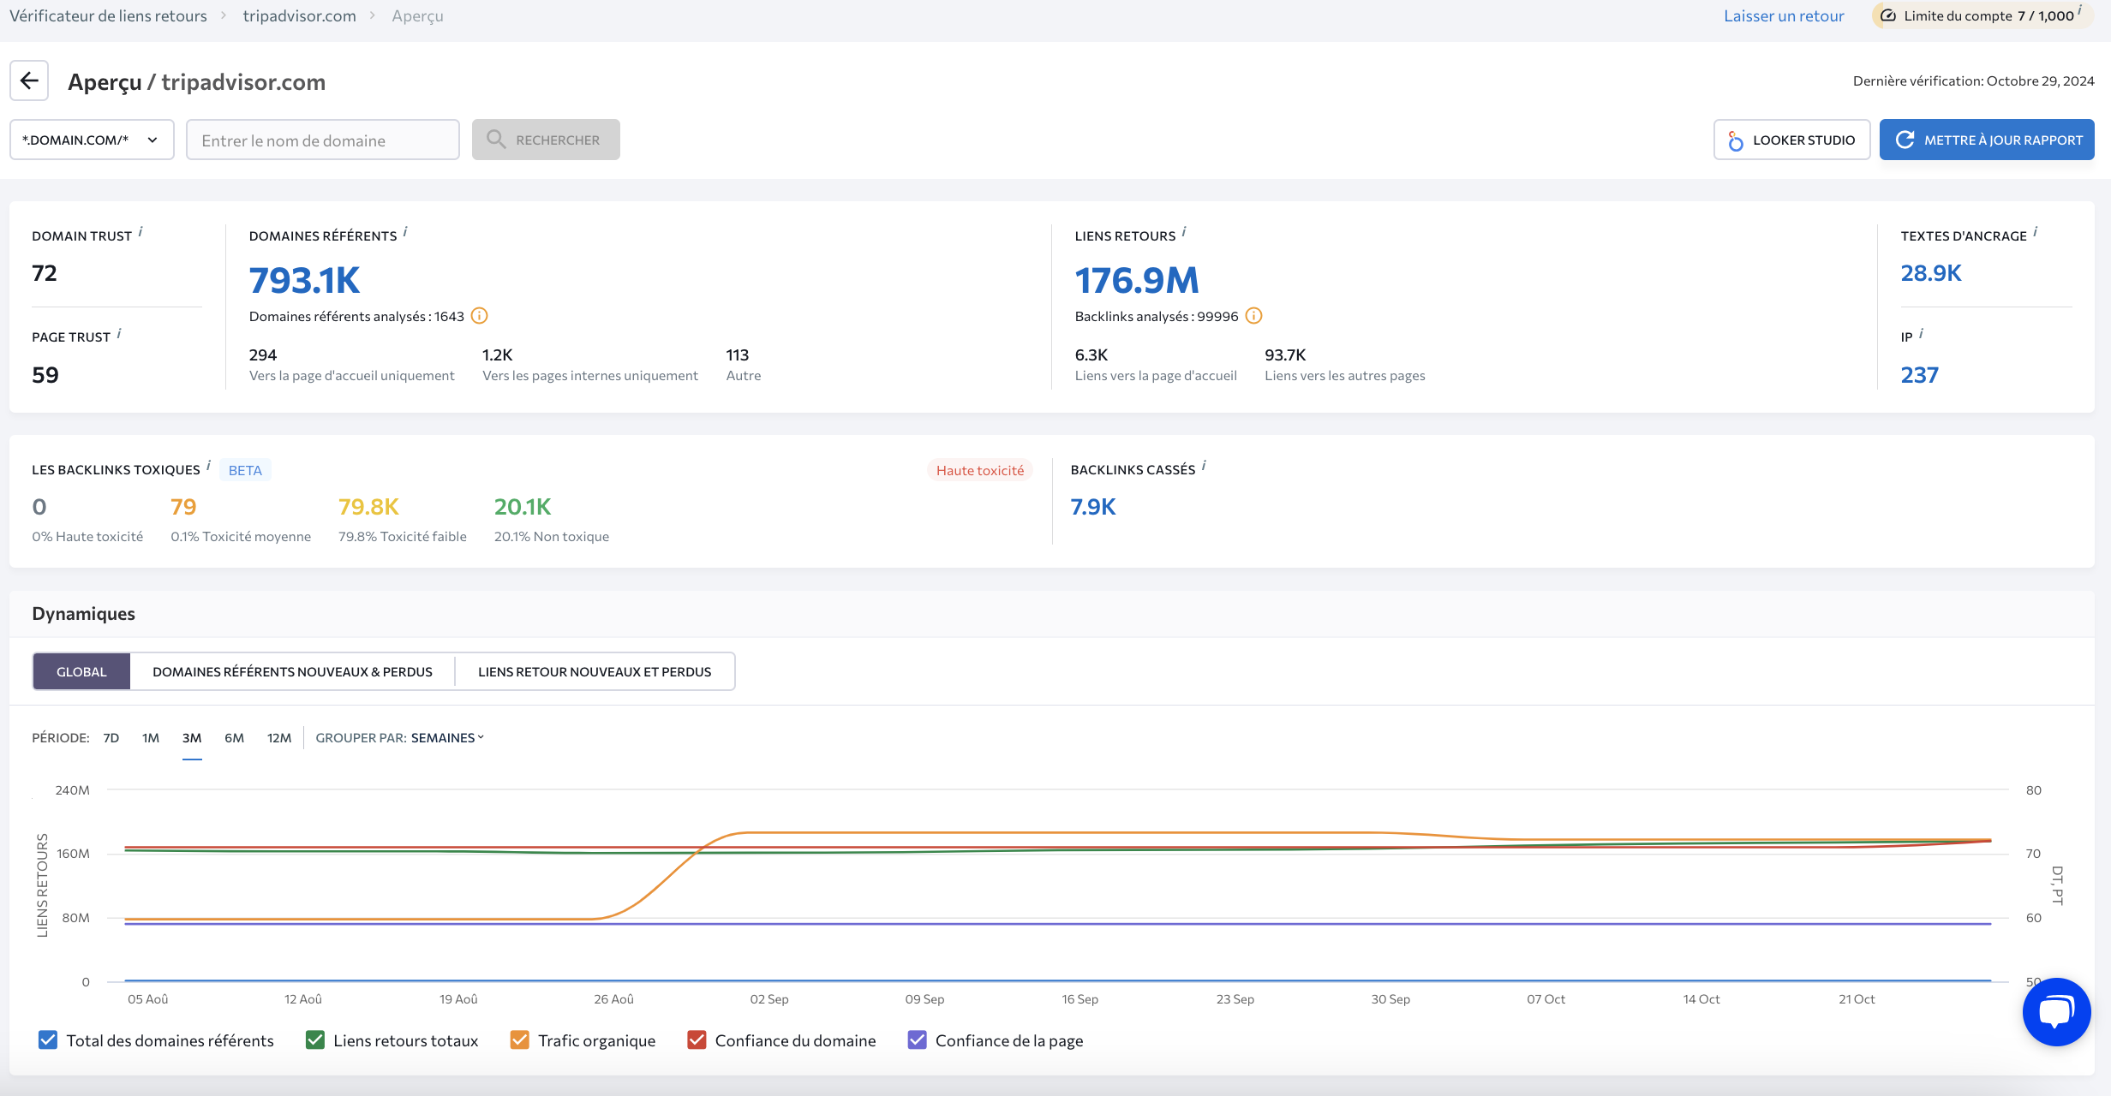This screenshot has width=2111, height=1096.
Task: Click the Domain Trust info icon
Action: click(x=141, y=232)
